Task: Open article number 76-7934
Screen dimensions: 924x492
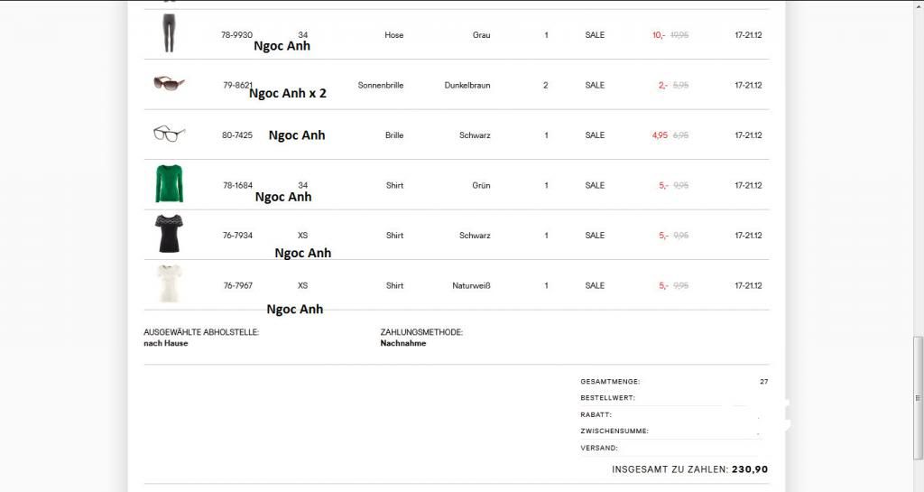Action: point(237,236)
